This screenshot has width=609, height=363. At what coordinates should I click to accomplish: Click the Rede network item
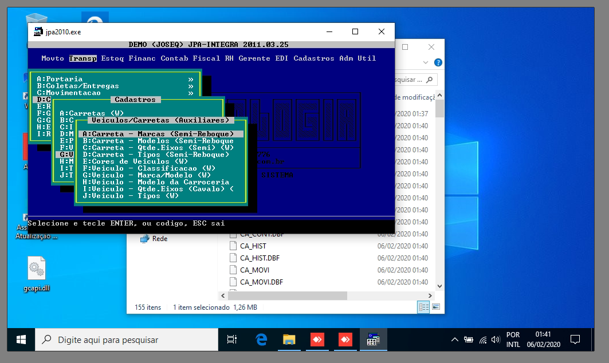coord(159,239)
